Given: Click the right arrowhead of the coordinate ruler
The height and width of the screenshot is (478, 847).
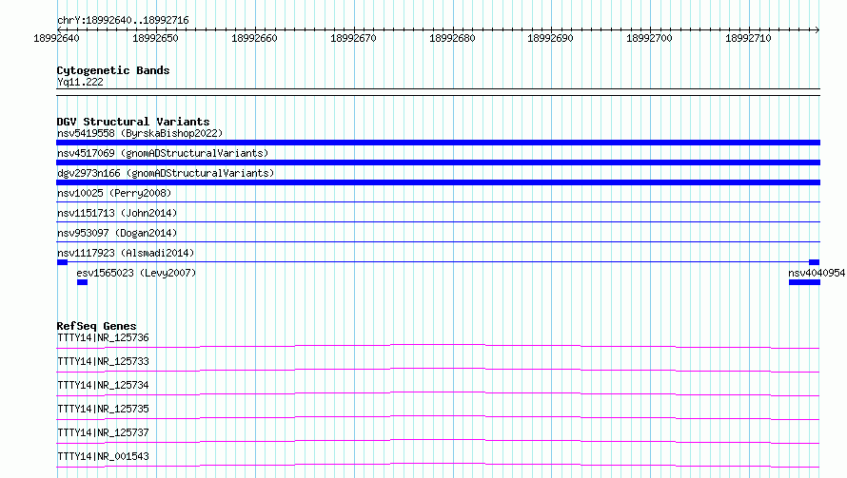Looking at the screenshot, I should 817,29.
